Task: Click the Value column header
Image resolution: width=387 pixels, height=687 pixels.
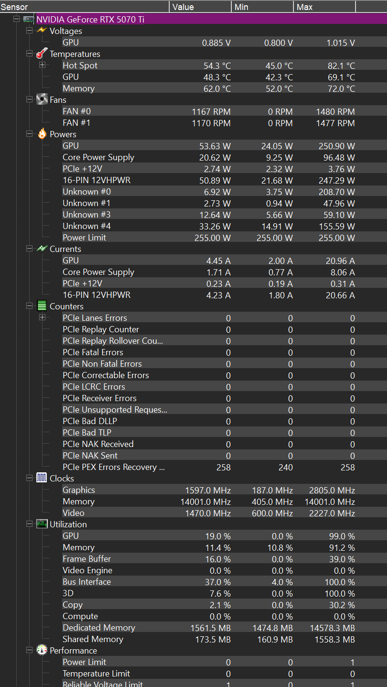Action: [201, 7]
